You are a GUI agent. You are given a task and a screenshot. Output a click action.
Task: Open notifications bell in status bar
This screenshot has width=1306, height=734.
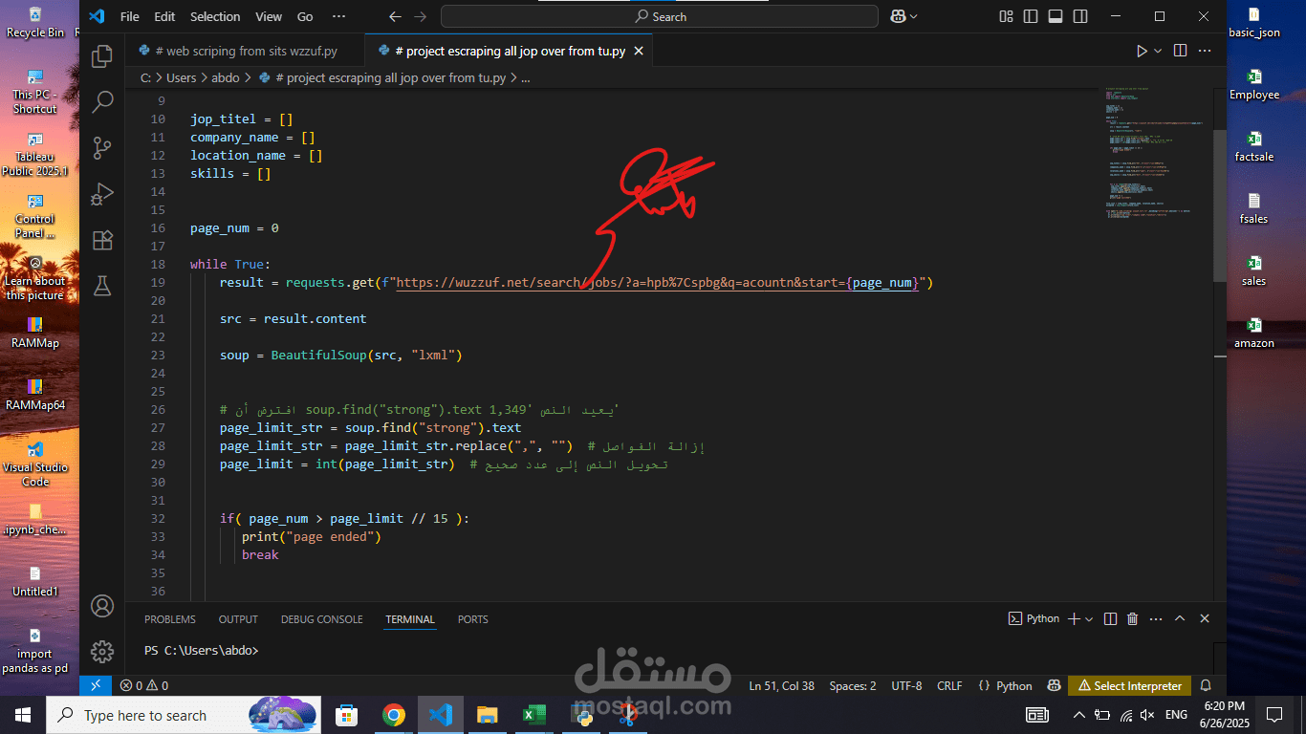[1206, 685]
